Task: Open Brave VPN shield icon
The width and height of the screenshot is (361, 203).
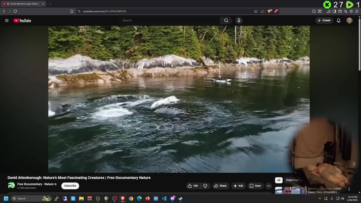Action: click(351, 11)
